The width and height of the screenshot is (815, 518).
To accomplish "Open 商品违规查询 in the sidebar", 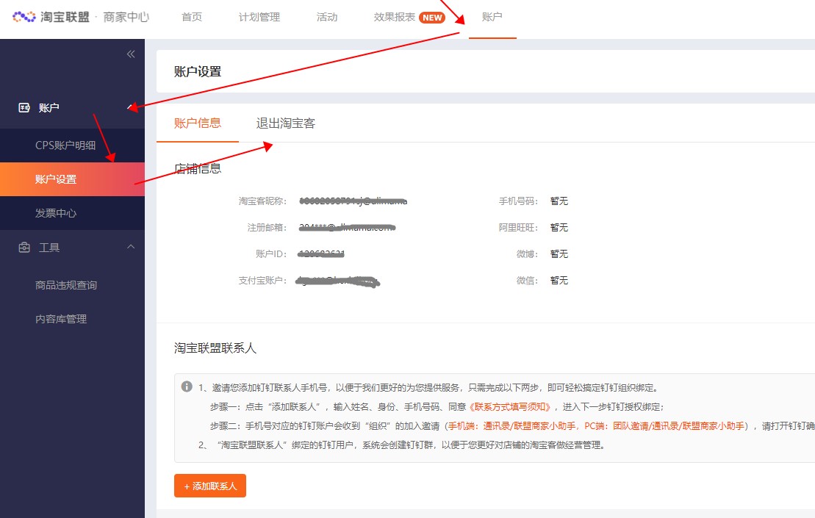I will [66, 285].
